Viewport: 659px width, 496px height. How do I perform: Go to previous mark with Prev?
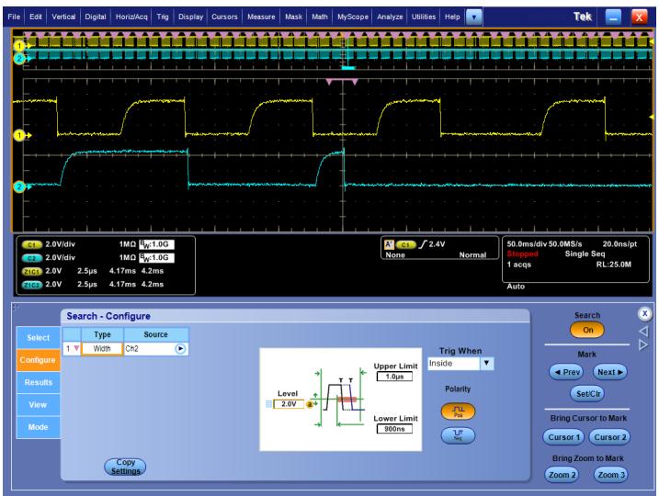566,372
